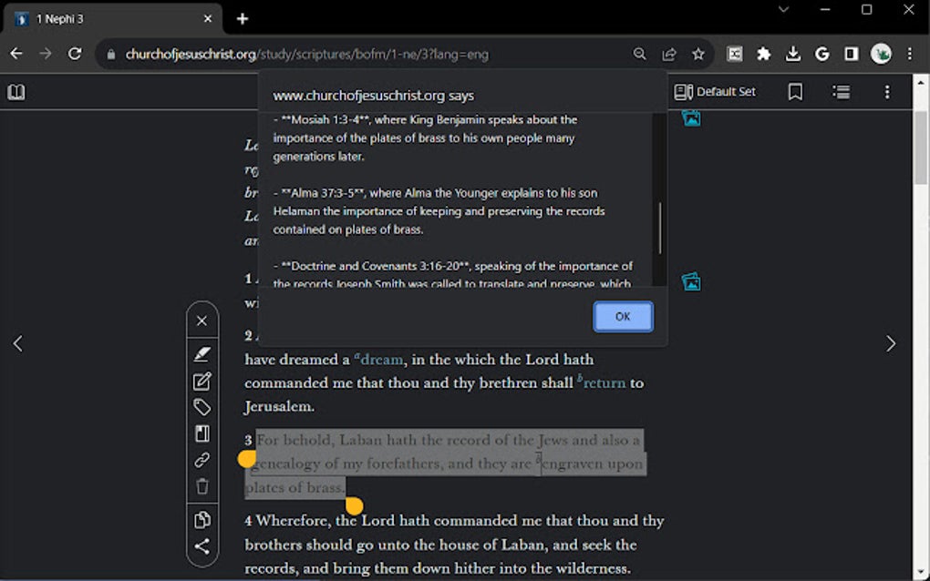Open the related content panel
930x581 pixels.
pos(840,91)
